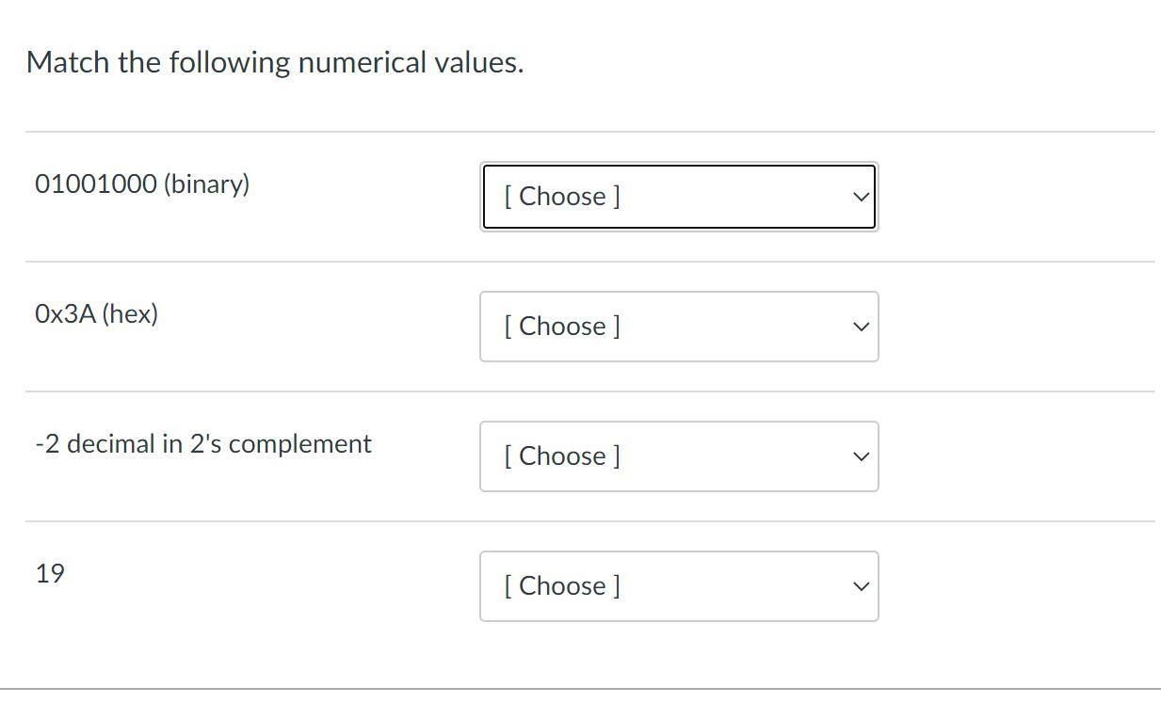Select the [ Choose ] text in the first dropdown
Image resolution: width=1161 pixels, height=703 pixels.
562,197
